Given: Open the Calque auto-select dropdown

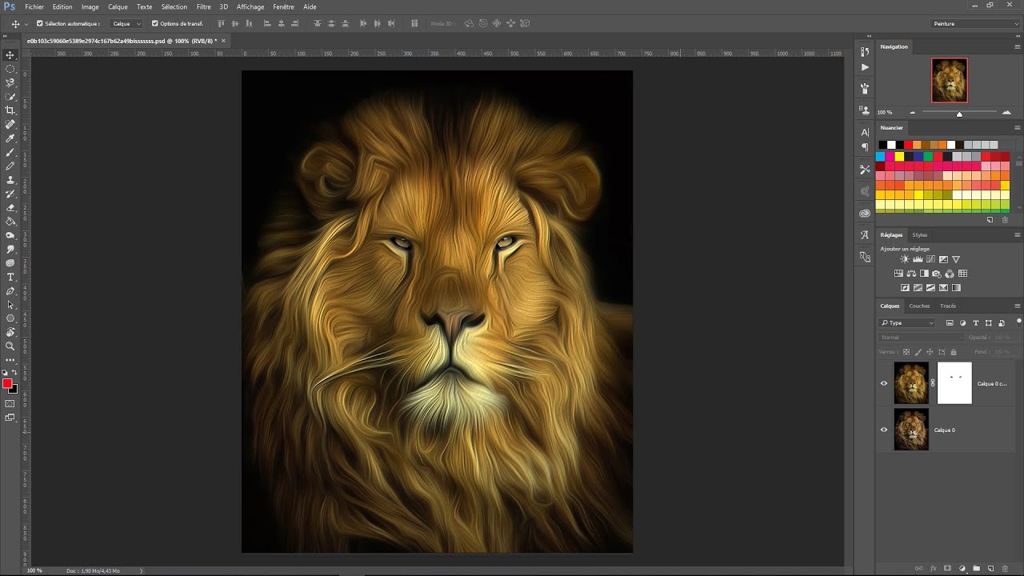Looking at the screenshot, I should coord(126,24).
